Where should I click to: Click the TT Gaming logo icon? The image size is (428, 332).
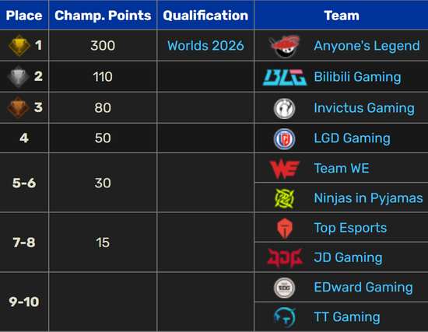(x=284, y=317)
